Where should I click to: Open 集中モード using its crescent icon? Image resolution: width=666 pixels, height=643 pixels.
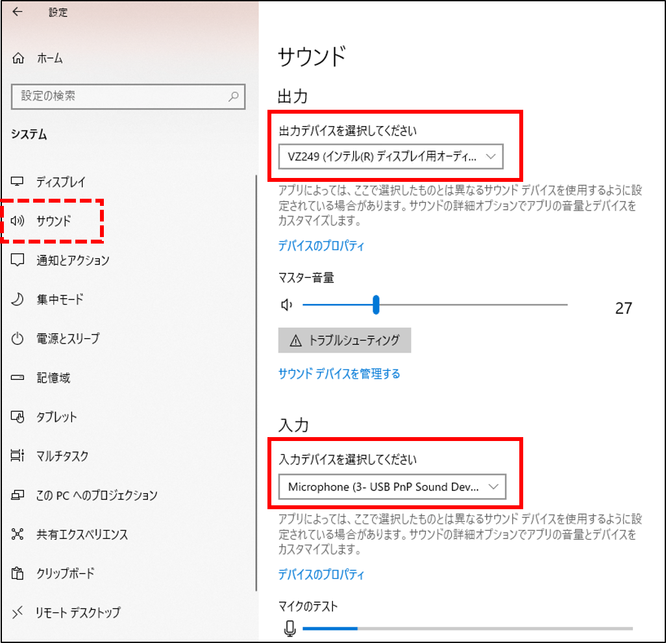pos(22,299)
